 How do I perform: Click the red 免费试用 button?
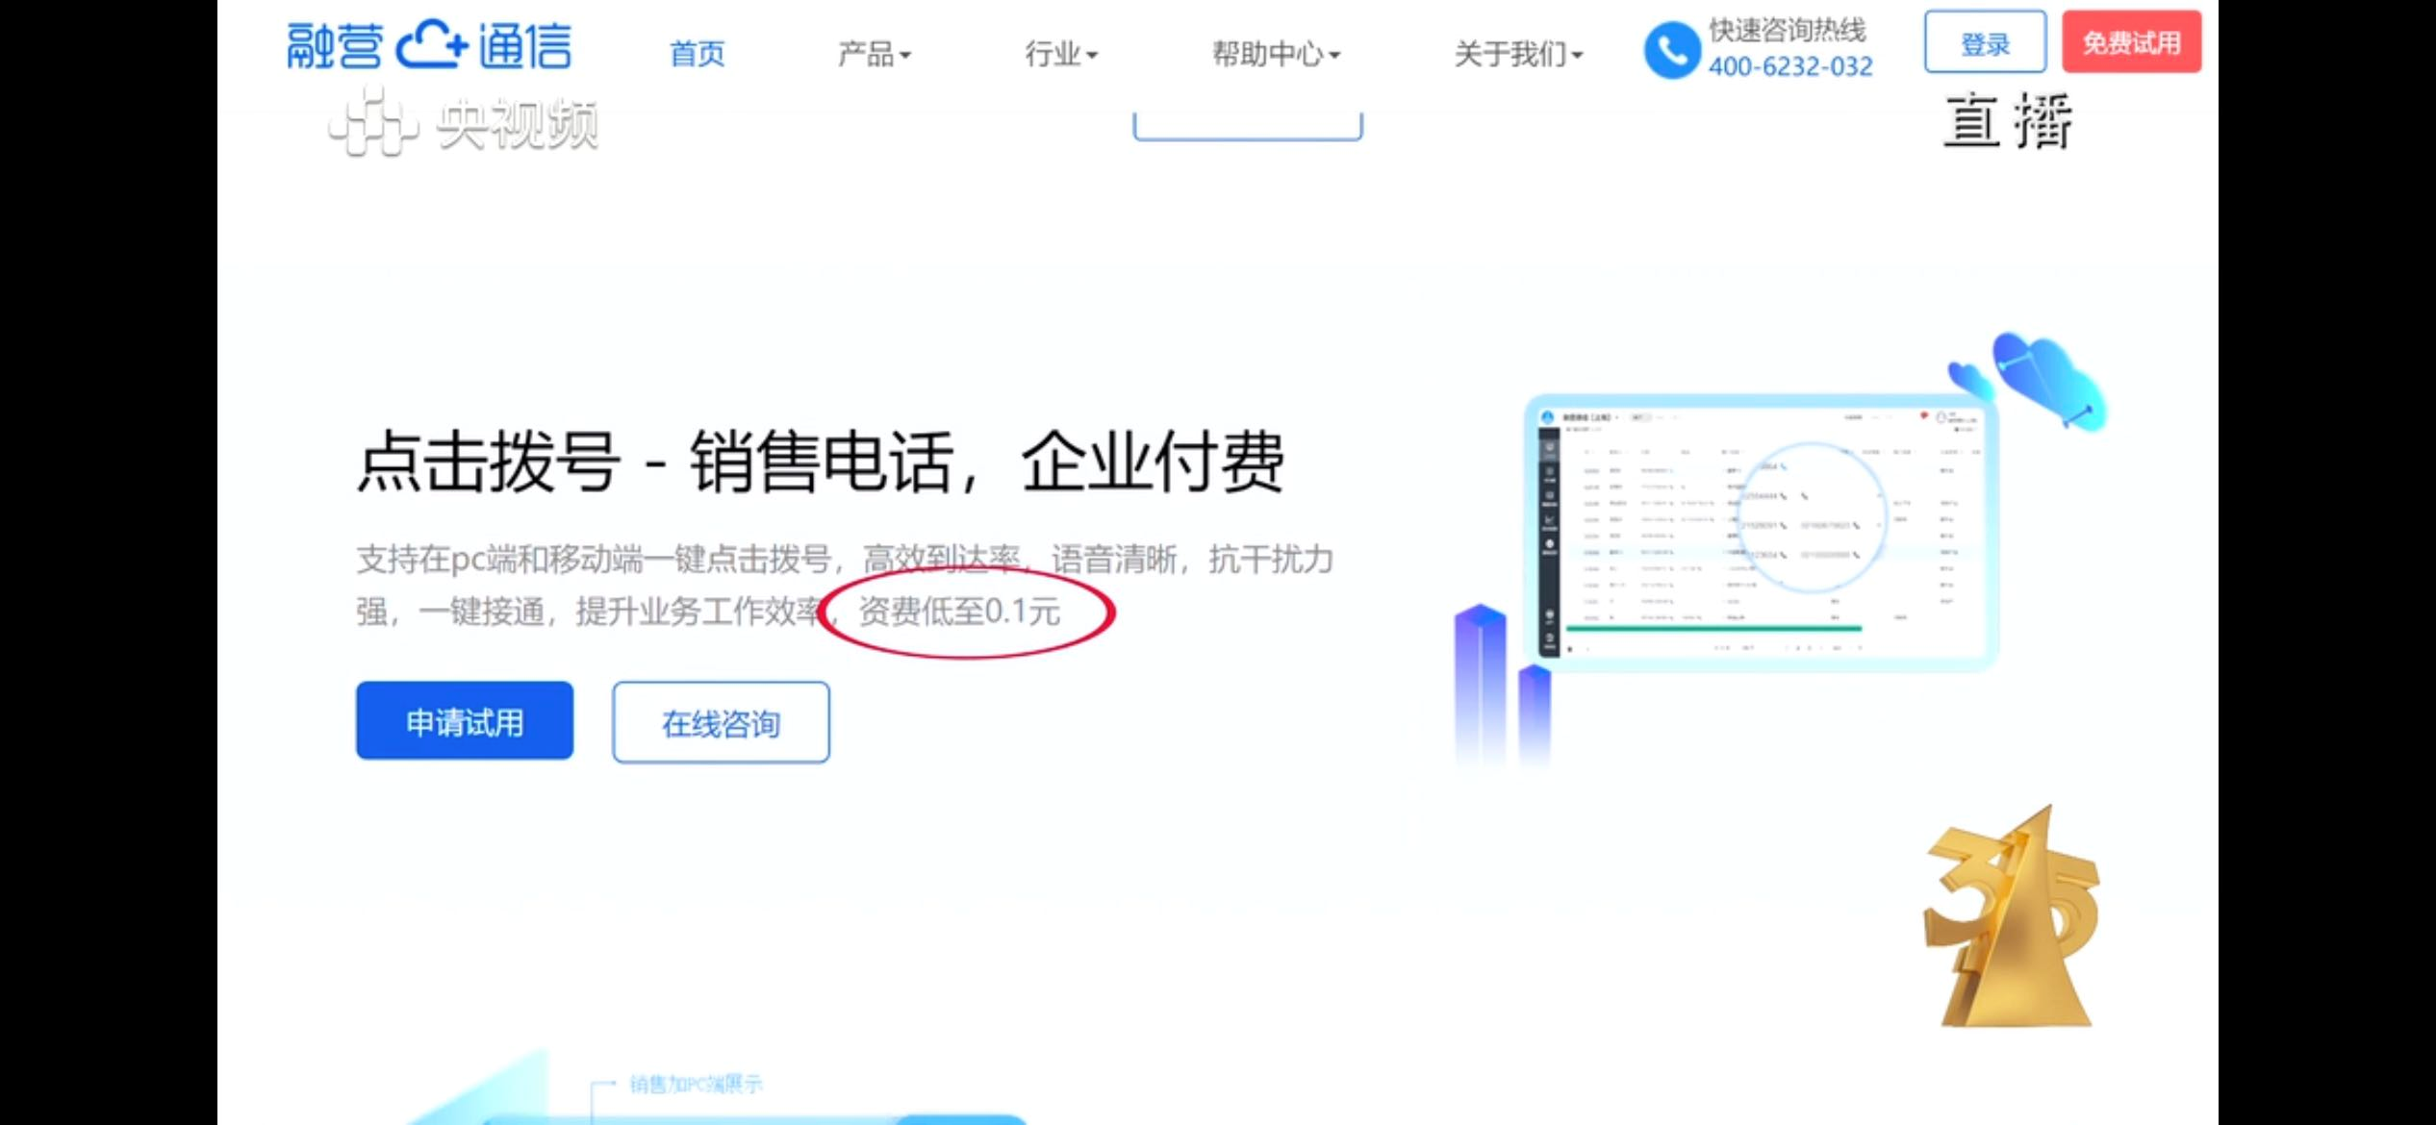pyautogui.click(x=2131, y=42)
